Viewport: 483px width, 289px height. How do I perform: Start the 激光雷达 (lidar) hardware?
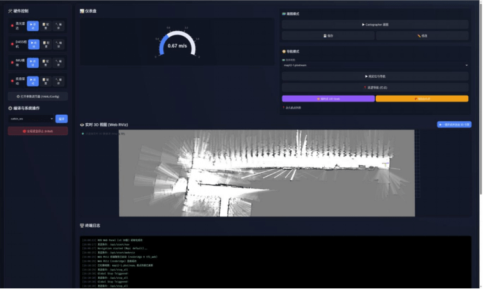coord(33,26)
